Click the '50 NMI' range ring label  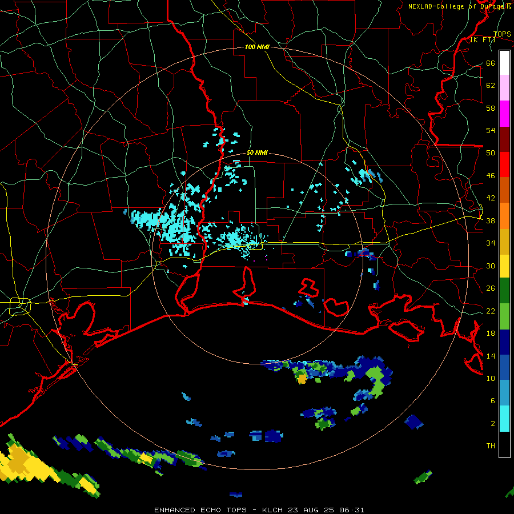click(x=257, y=152)
